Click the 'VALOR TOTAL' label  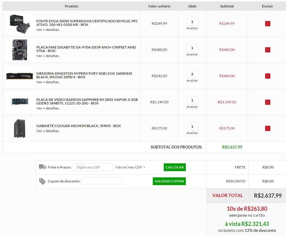[x=227, y=196]
